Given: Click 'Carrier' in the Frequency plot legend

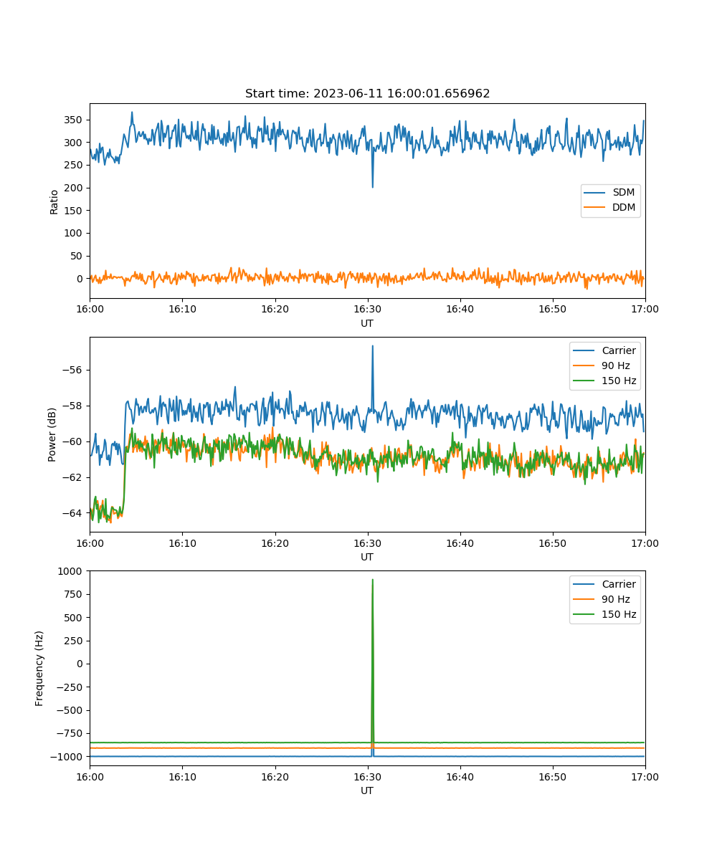Looking at the screenshot, I should (618, 584).
